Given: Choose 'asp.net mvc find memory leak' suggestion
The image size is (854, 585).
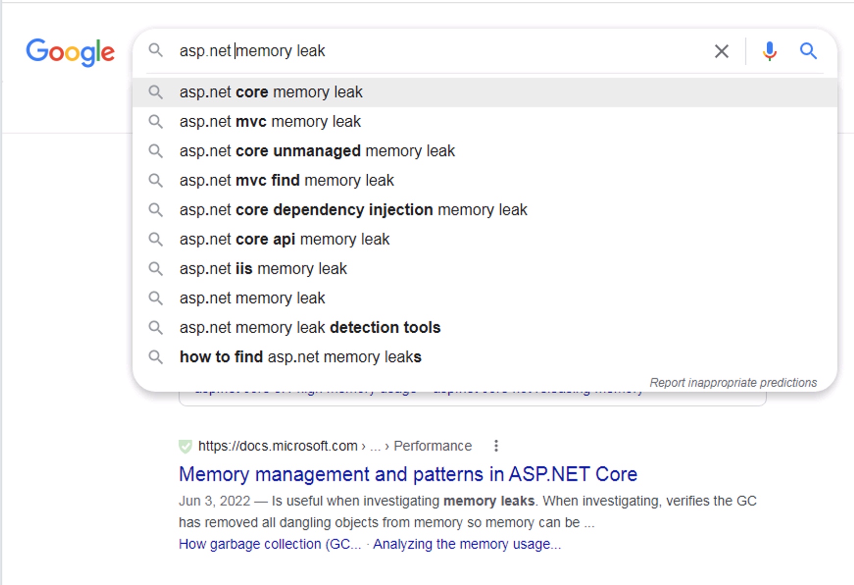Looking at the screenshot, I should coord(485,181).
